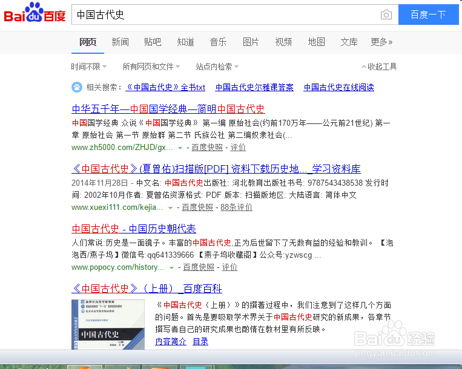This screenshot has width=462, height=369.
Task: Select the 地图 tab
Action: (x=316, y=42)
